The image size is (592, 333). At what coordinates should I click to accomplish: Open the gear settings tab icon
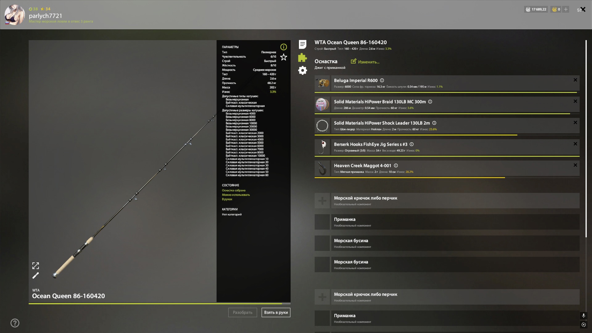point(302,70)
